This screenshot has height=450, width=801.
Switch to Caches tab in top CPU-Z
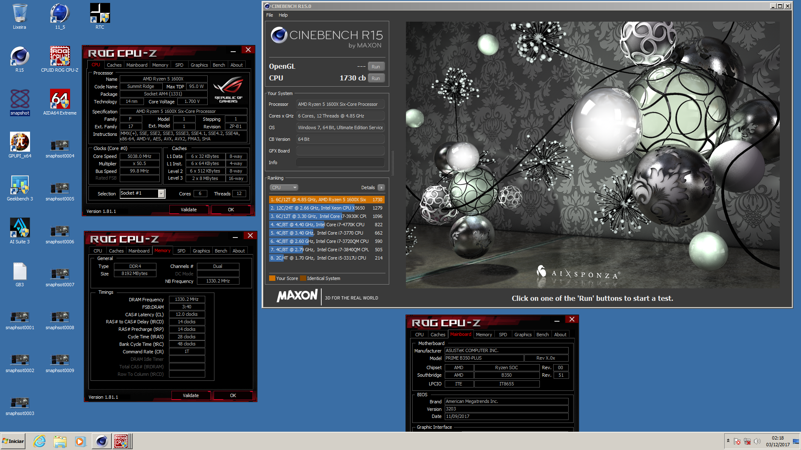click(x=114, y=65)
